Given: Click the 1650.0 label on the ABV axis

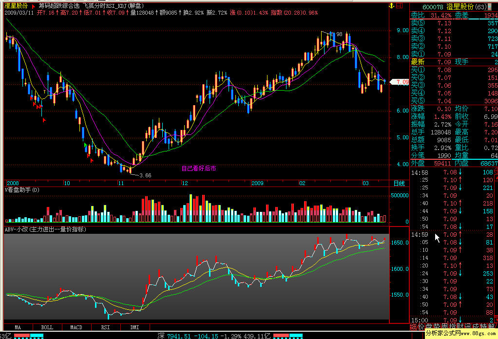Looking at the screenshot, I should (x=400, y=243).
